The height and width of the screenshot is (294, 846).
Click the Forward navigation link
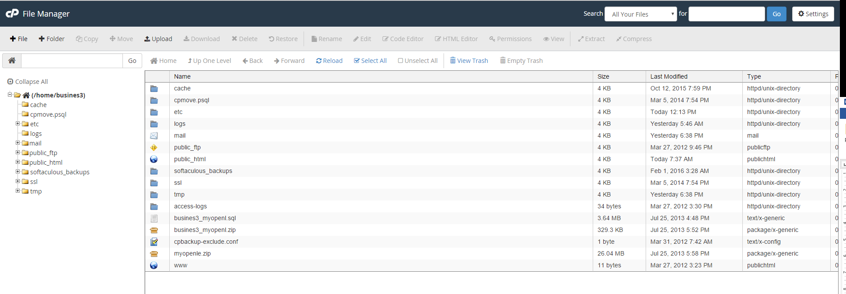coord(289,61)
